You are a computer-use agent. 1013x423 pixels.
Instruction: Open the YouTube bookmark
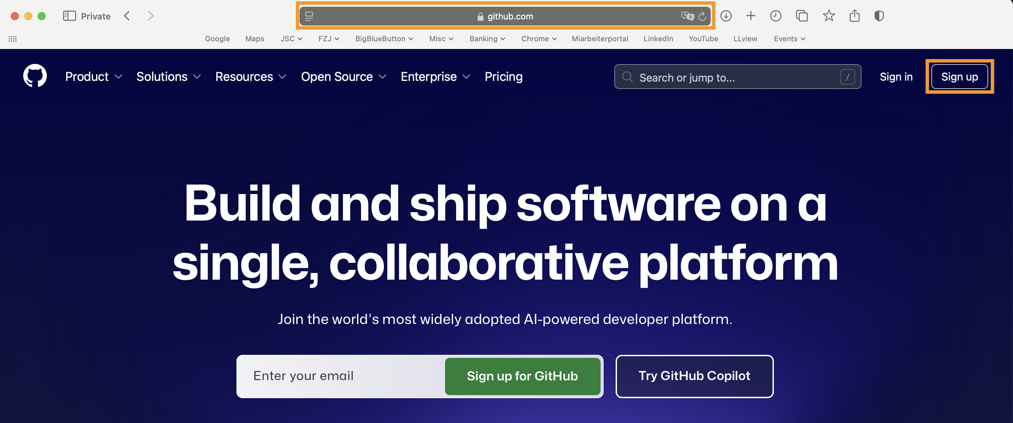click(x=703, y=39)
